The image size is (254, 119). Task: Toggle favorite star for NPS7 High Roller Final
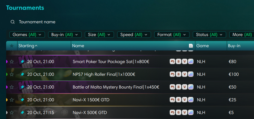(x=12, y=74)
